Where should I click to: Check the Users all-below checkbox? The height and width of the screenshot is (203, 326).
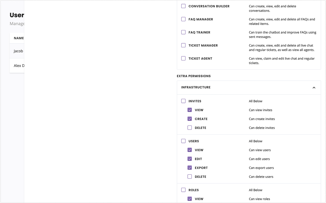(x=183, y=141)
